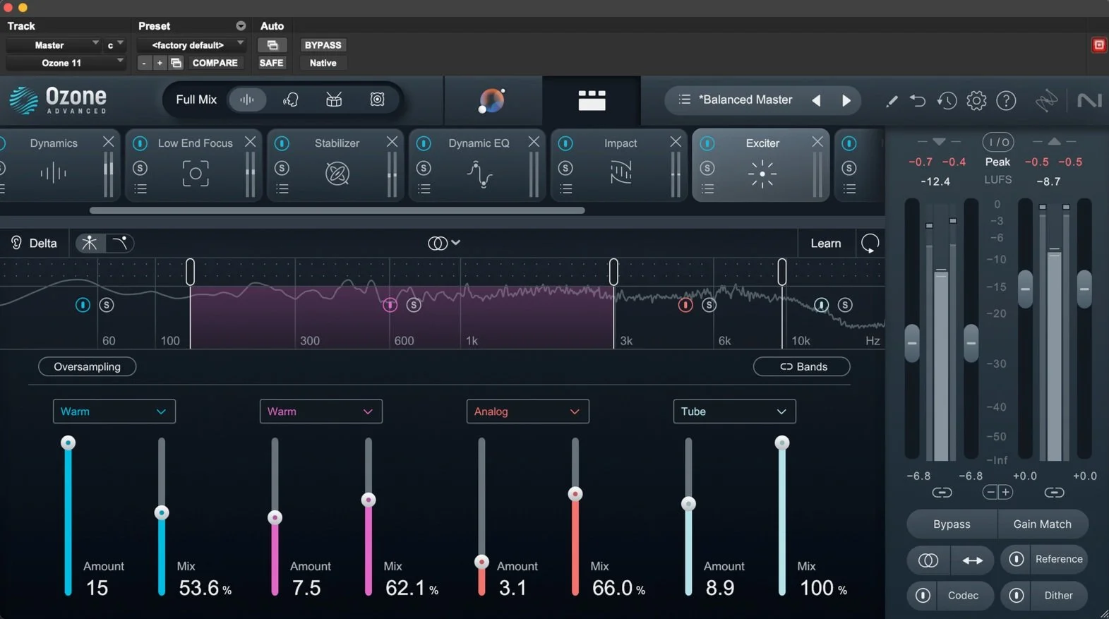Open the Analog mode dropdown

[x=527, y=411]
